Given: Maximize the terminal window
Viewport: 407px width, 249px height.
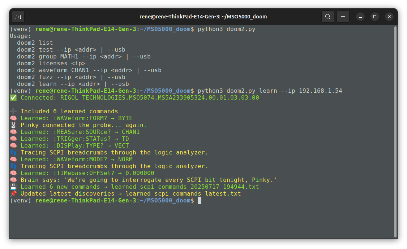Looking at the screenshot, I should (x=375, y=17).
